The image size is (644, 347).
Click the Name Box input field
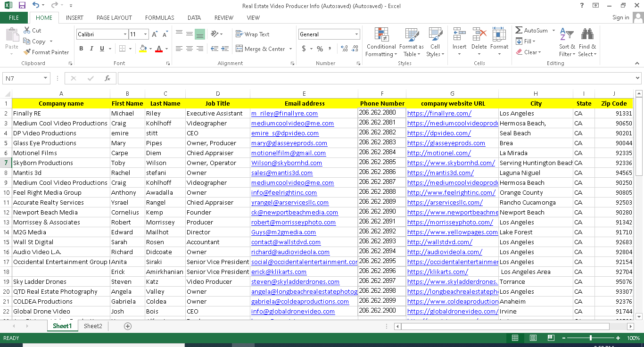(x=23, y=78)
